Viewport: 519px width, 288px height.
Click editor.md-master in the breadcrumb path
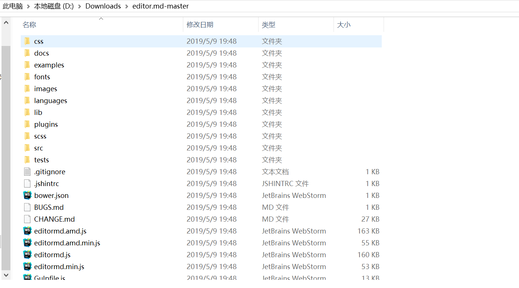(161, 6)
